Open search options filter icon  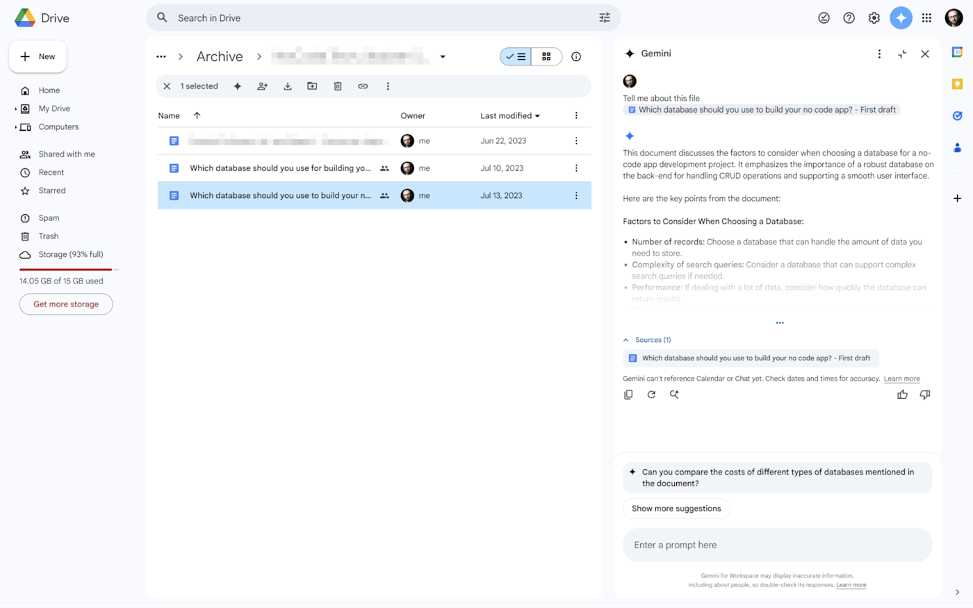click(605, 18)
